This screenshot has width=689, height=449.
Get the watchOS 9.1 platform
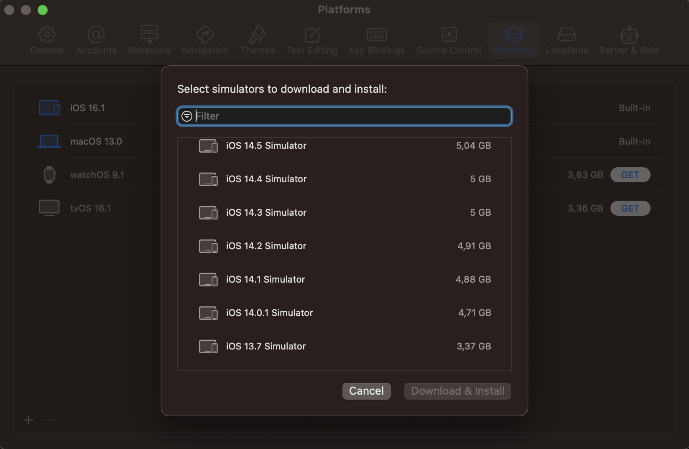pyautogui.click(x=630, y=175)
